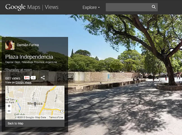Screen dimensions: 182x135
Task: Click the share icon
Action: 43,78
